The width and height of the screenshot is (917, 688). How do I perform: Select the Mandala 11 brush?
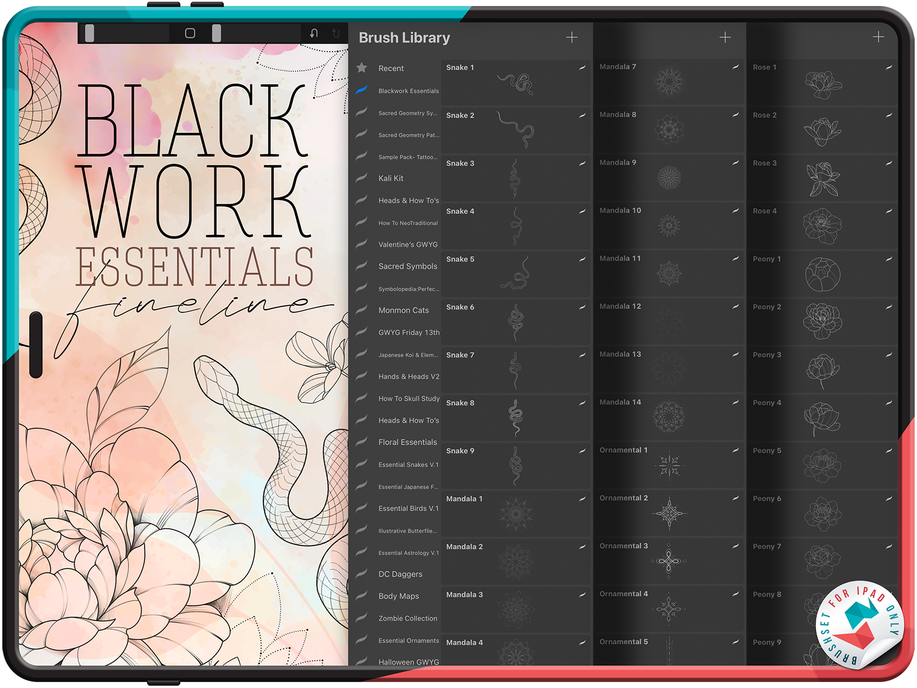(x=669, y=274)
